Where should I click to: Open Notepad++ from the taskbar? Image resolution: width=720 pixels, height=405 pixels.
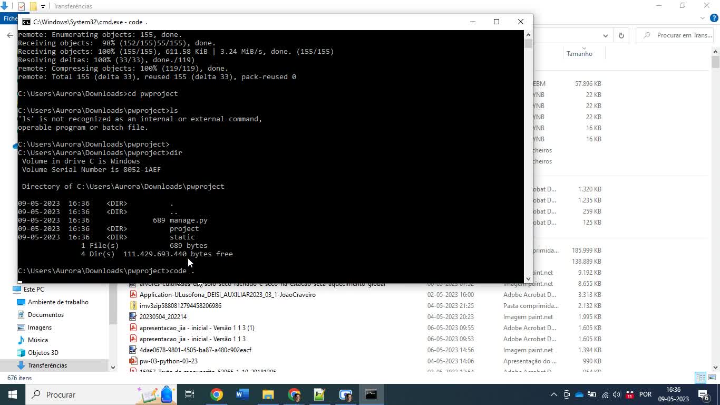click(x=318, y=394)
